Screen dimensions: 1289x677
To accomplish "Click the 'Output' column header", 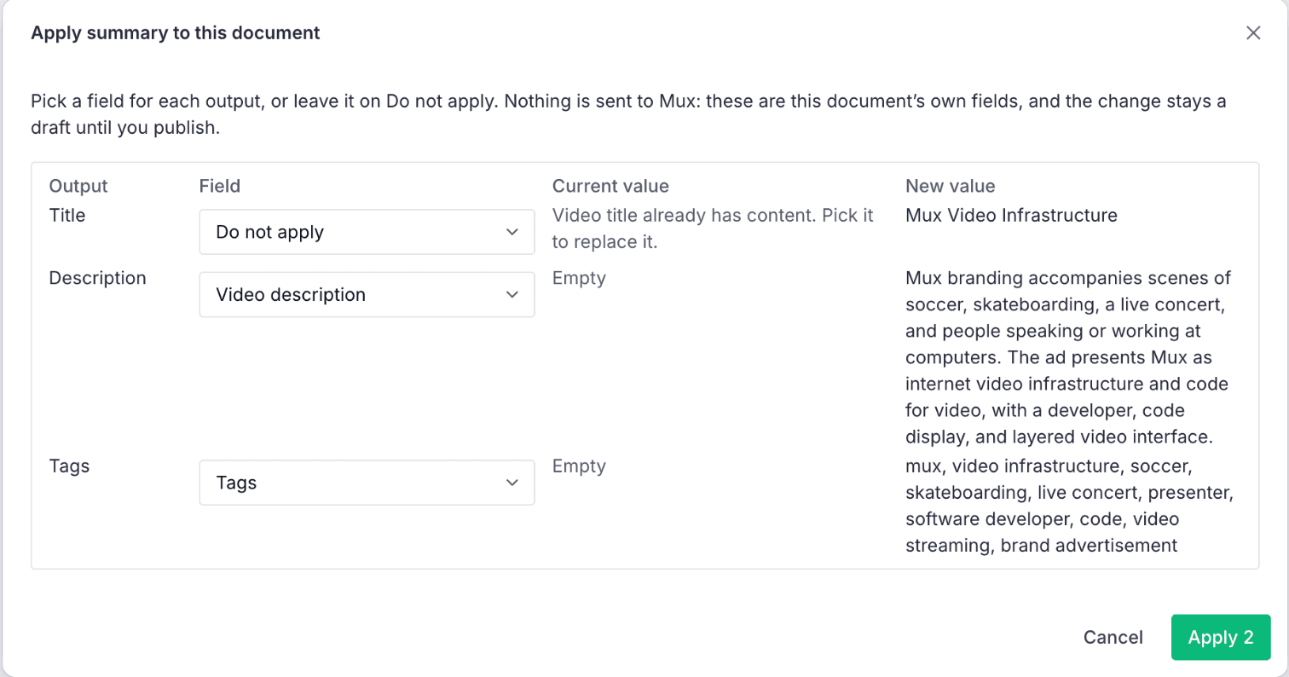I will (x=78, y=186).
